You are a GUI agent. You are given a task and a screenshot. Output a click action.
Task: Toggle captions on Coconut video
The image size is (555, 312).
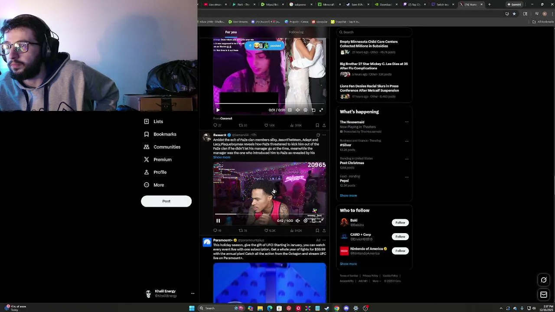[290, 110]
